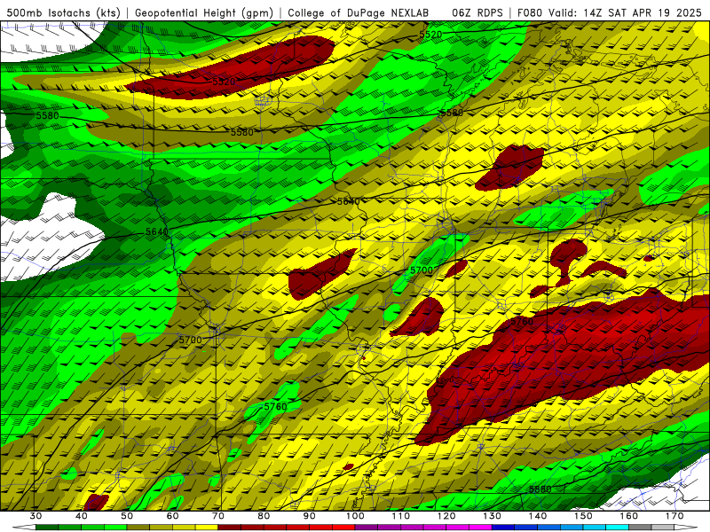Click the 'Geopotential Height (gpm)' header text

pyautogui.click(x=204, y=12)
